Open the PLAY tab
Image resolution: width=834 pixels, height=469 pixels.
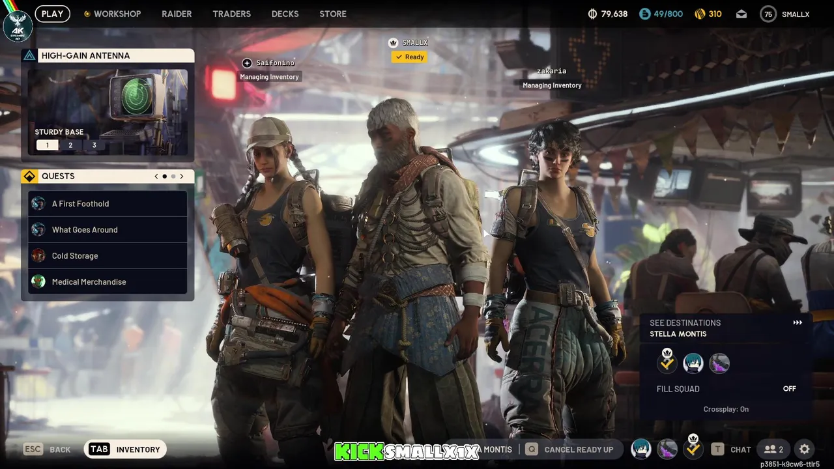coord(53,14)
